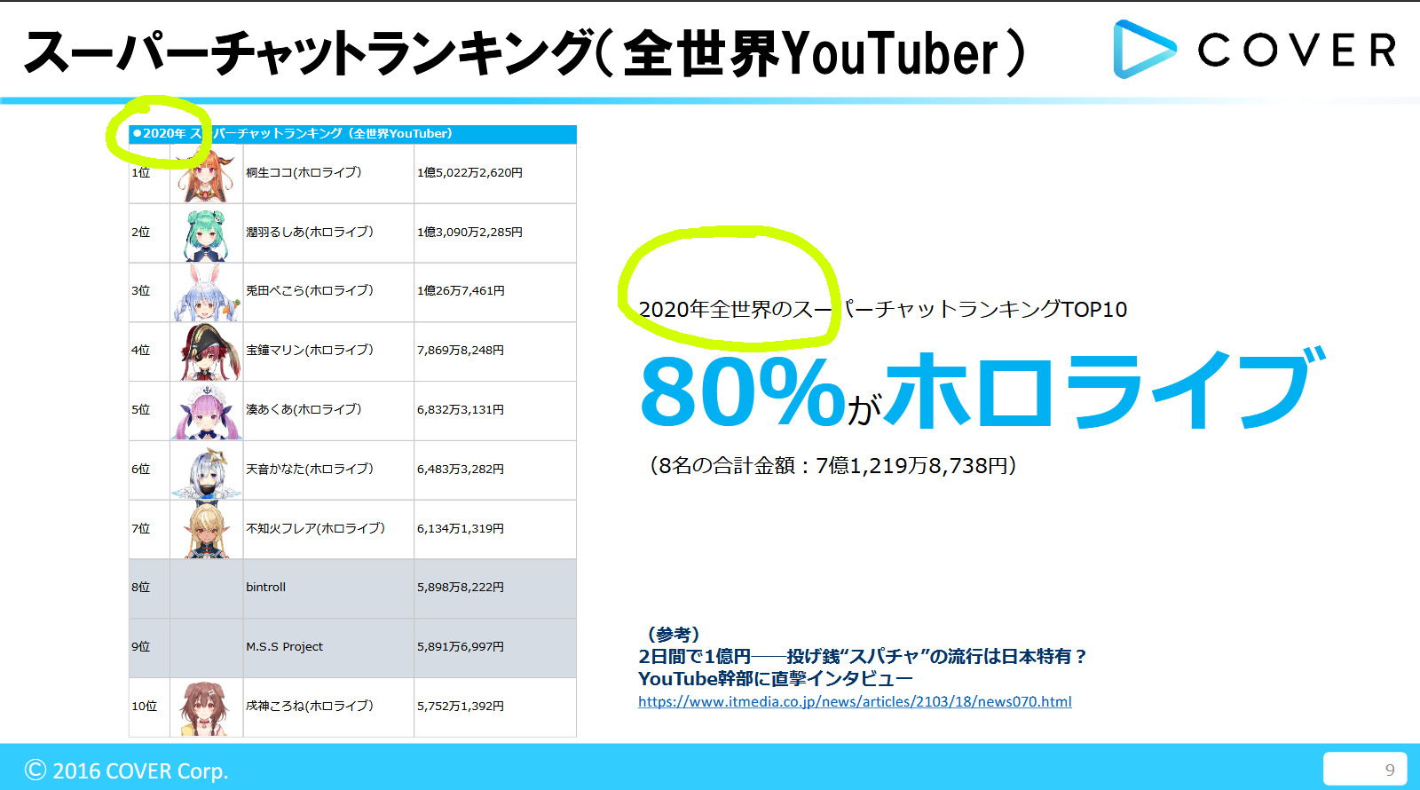
Task: Select the name 潤羽るしあ(ホロライブ)
Action: coord(310,232)
